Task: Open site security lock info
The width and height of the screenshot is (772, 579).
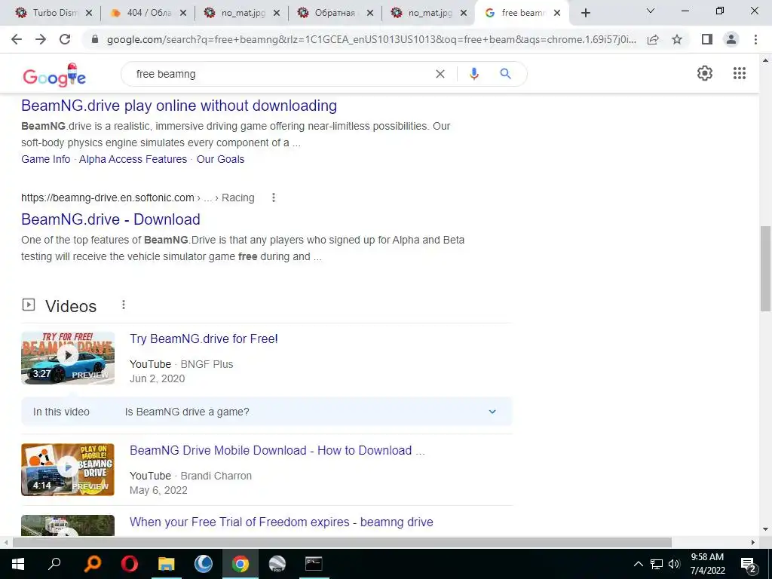Action: click(95, 39)
